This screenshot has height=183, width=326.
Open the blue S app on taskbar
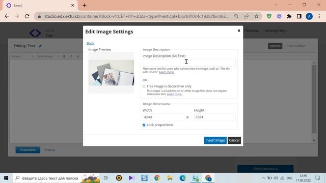[x=144, y=178]
